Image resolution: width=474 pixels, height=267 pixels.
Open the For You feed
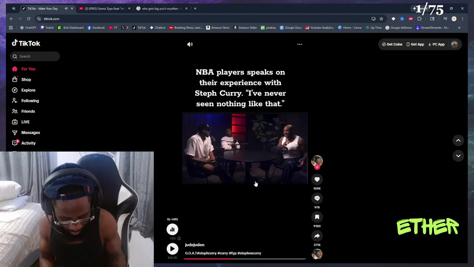24,69
